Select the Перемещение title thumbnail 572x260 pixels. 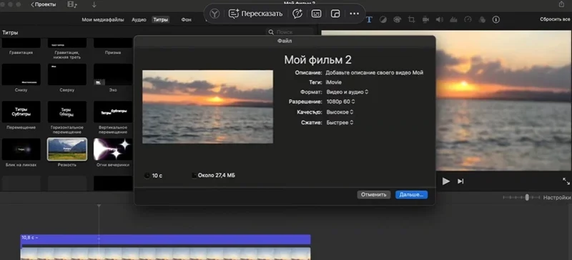coord(21,112)
